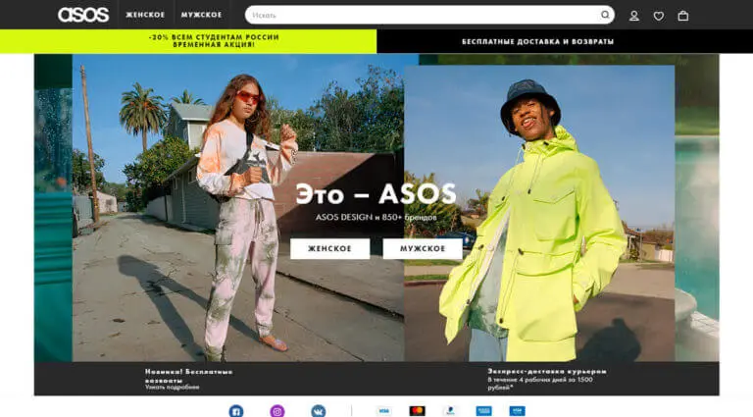Open the free returns 'Узнать подробнее' promo
The height and width of the screenshot is (417, 753).
coord(188,379)
